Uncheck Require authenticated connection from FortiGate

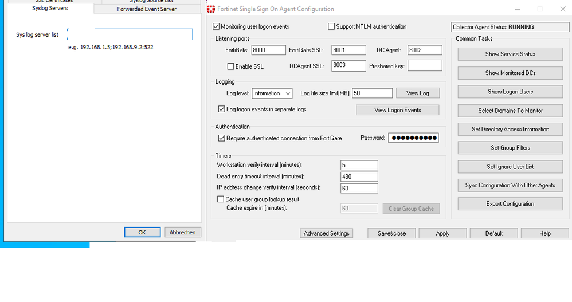pos(221,138)
